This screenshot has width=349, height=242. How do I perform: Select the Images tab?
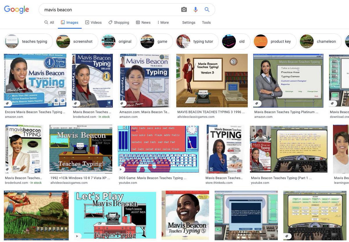70,22
